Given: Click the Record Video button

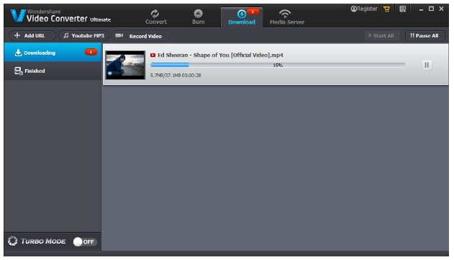Looking at the screenshot, I should tap(141, 36).
